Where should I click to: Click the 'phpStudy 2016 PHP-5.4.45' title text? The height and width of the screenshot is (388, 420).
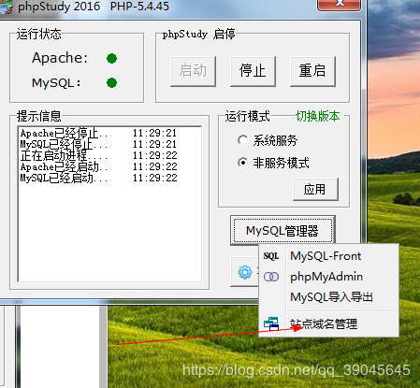click(94, 7)
